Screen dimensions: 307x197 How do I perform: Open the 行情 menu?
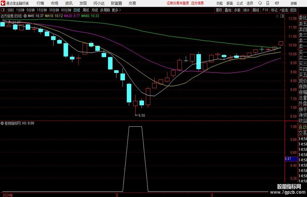(x=40, y=3)
